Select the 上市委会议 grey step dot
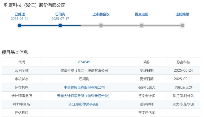This screenshot has height=117, width=204. (101, 26)
